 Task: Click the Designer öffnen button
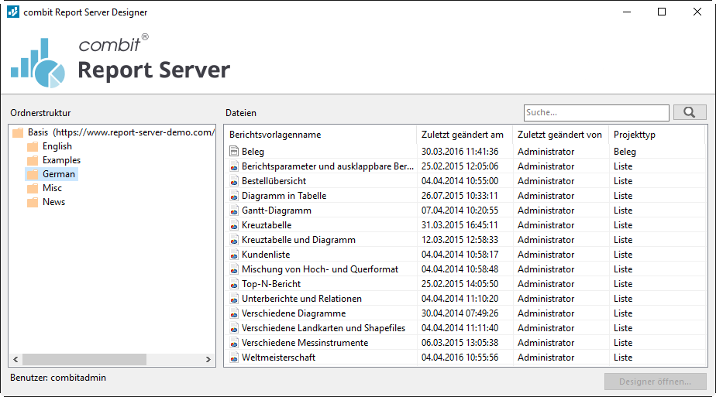[655, 382]
